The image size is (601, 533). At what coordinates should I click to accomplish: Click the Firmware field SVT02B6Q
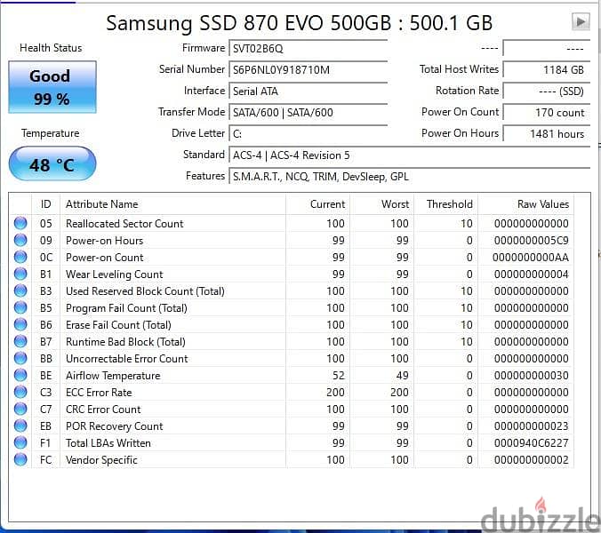[309, 49]
